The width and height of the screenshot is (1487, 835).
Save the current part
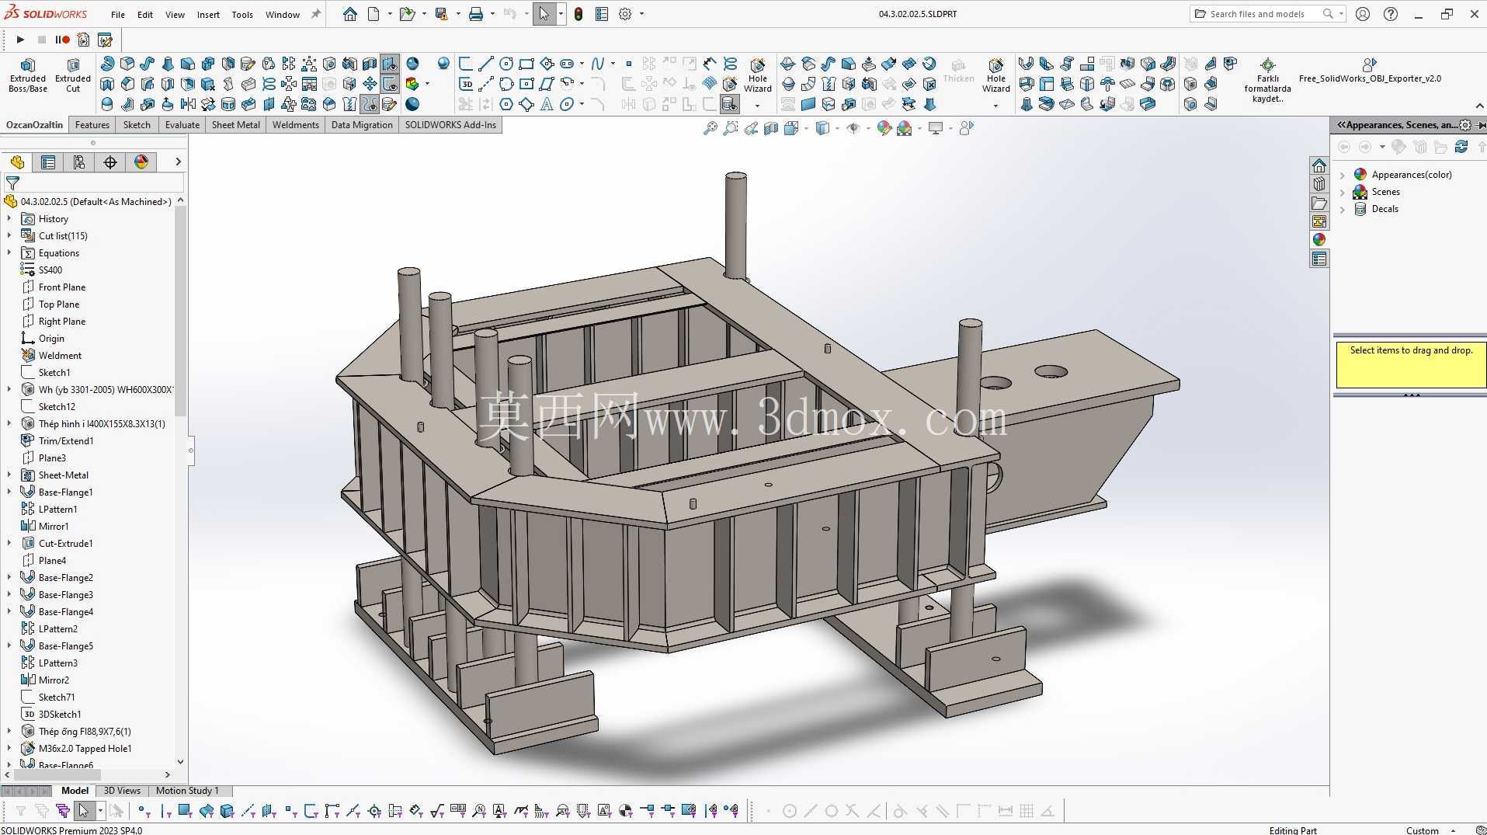(441, 14)
